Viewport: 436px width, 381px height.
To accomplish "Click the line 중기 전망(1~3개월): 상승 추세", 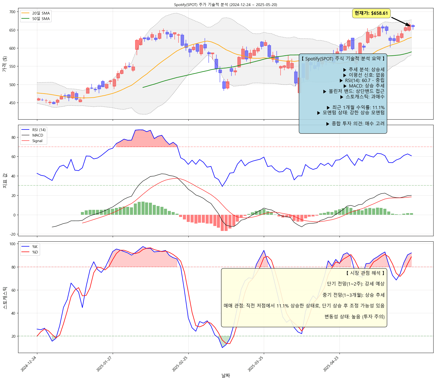I will coord(354,295).
